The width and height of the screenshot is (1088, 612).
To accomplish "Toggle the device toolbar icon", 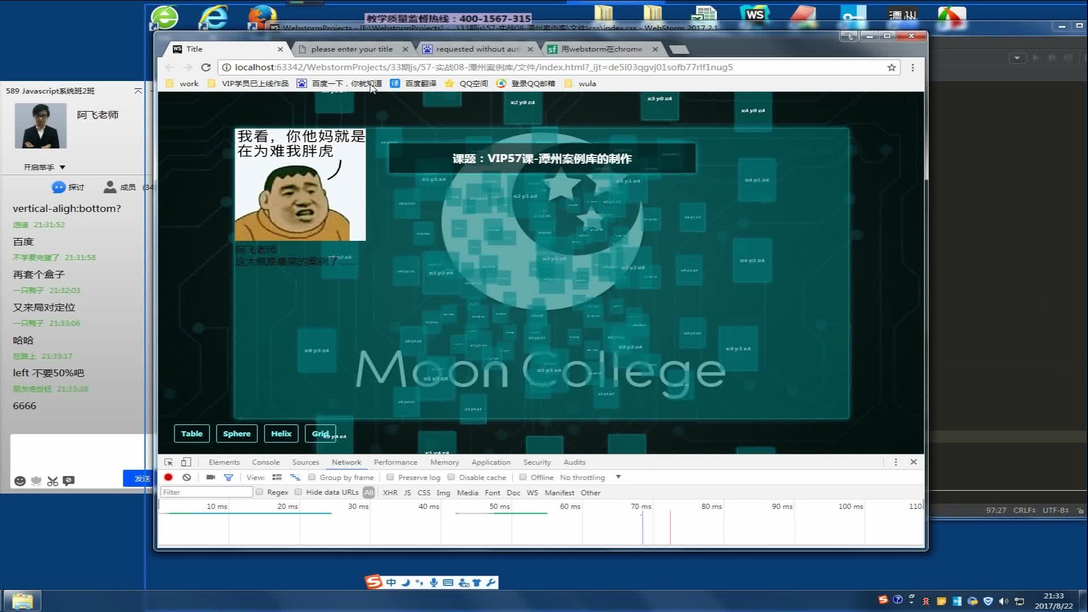I will coord(186,462).
